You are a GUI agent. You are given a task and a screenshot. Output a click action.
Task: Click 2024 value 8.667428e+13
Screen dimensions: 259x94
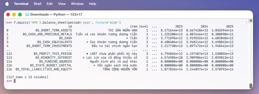tap(197, 30)
